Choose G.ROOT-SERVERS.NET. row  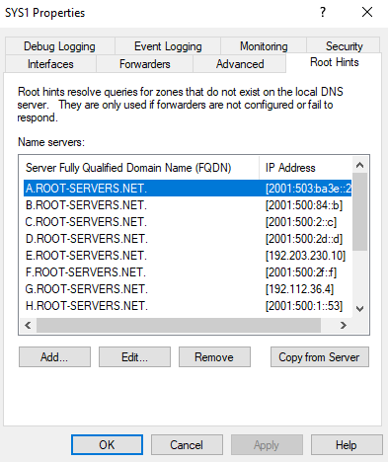coord(188,289)
